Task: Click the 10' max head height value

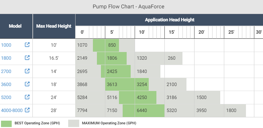Action: (54, 45)
